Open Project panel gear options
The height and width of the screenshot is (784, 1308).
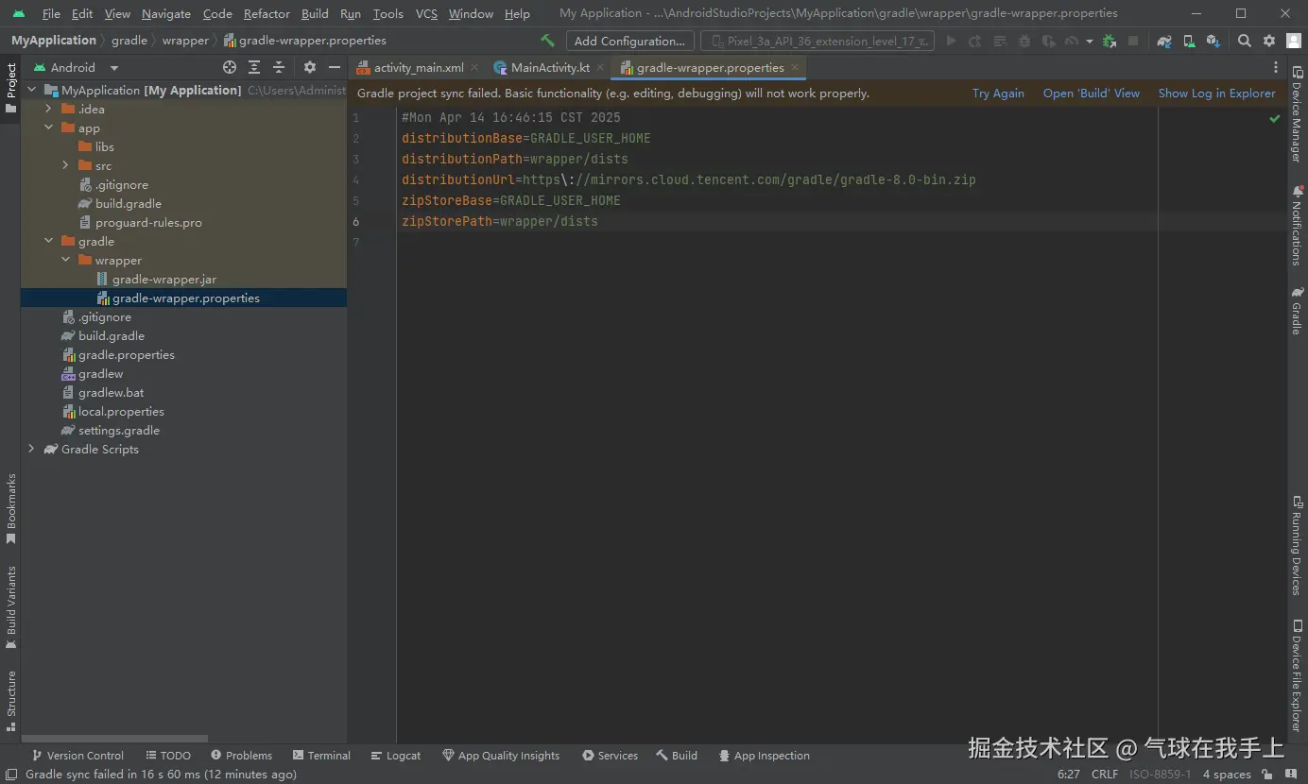(x=309, y=67)
